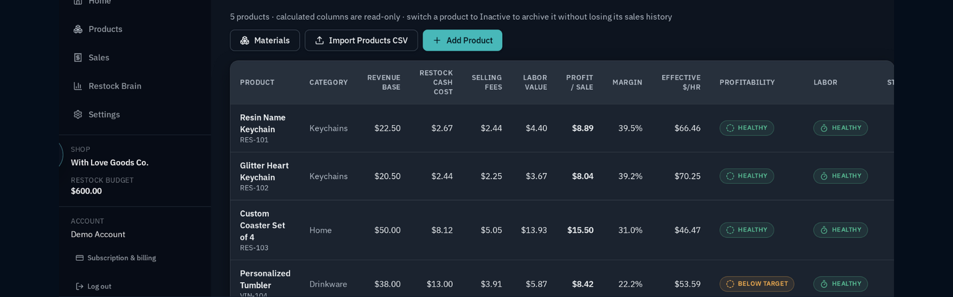Open the Products sidebar icon
Image resolution: width=953 pixels, height=297 pixels.
(x=78, y=29)
